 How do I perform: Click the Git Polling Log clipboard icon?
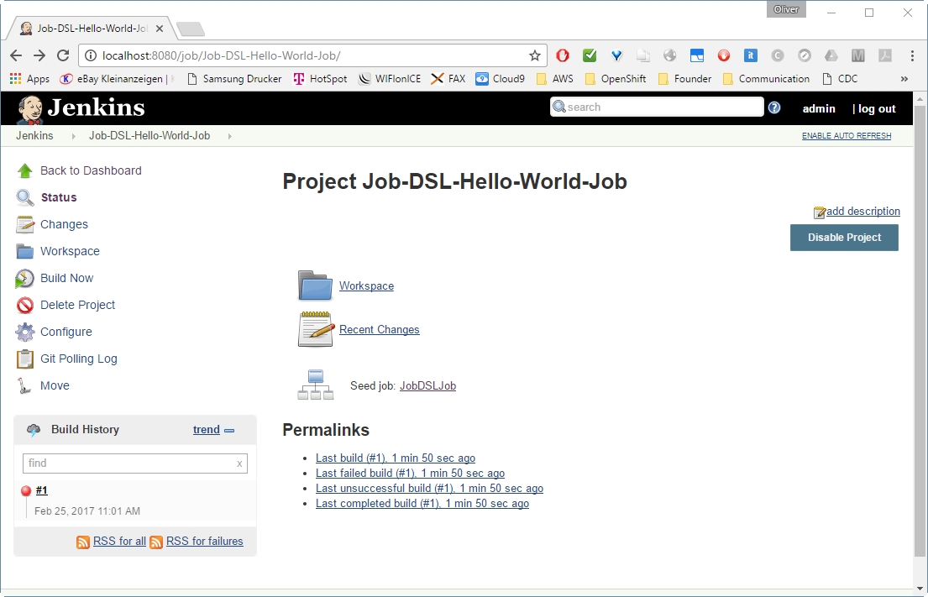[x=25, y=359]
